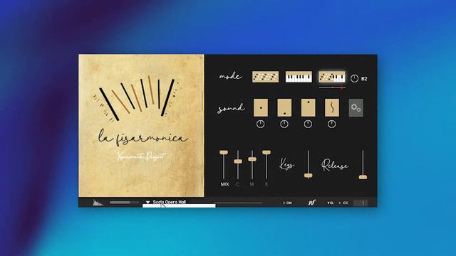
Task: Click the reverb waveform icon
Action: [98, 202]
